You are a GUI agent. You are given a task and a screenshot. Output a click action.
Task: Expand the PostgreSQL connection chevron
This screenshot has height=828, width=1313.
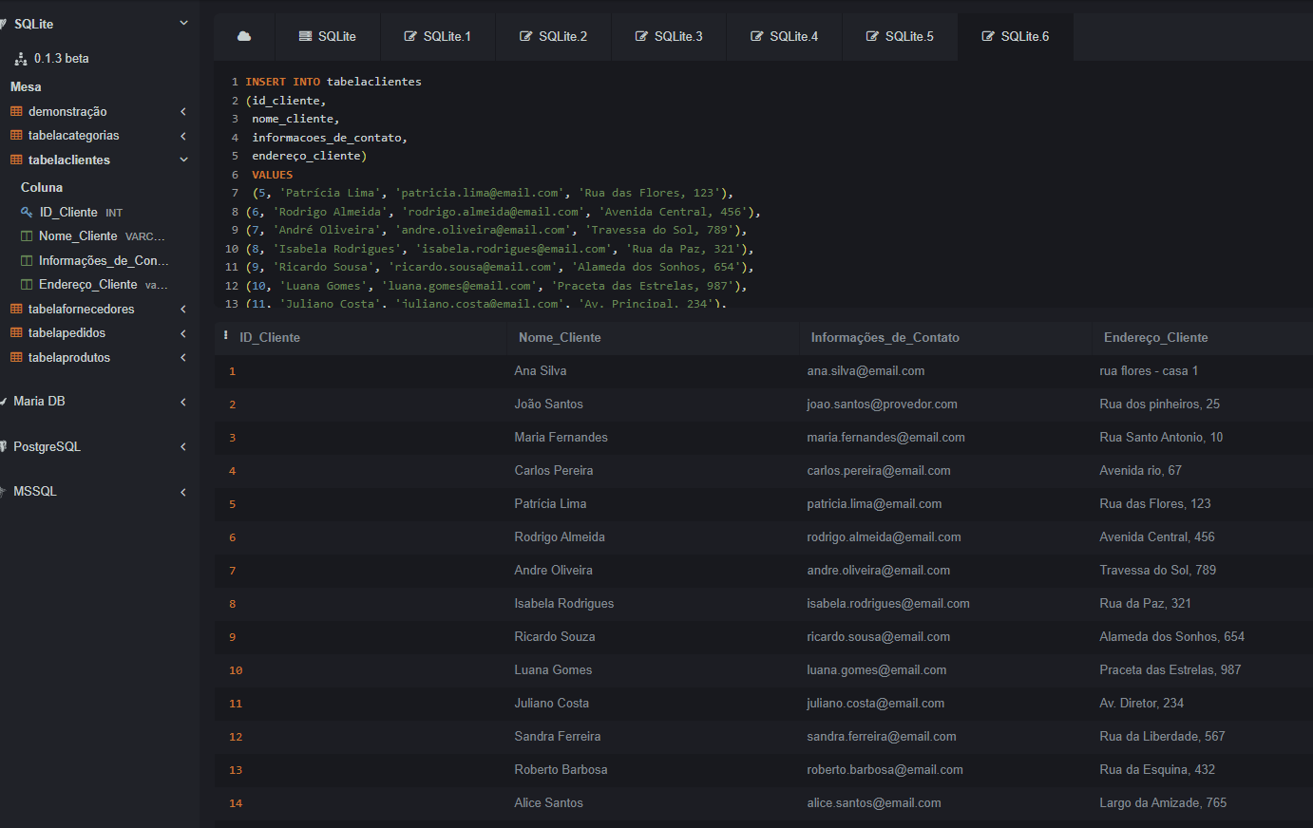pos(183,446)
